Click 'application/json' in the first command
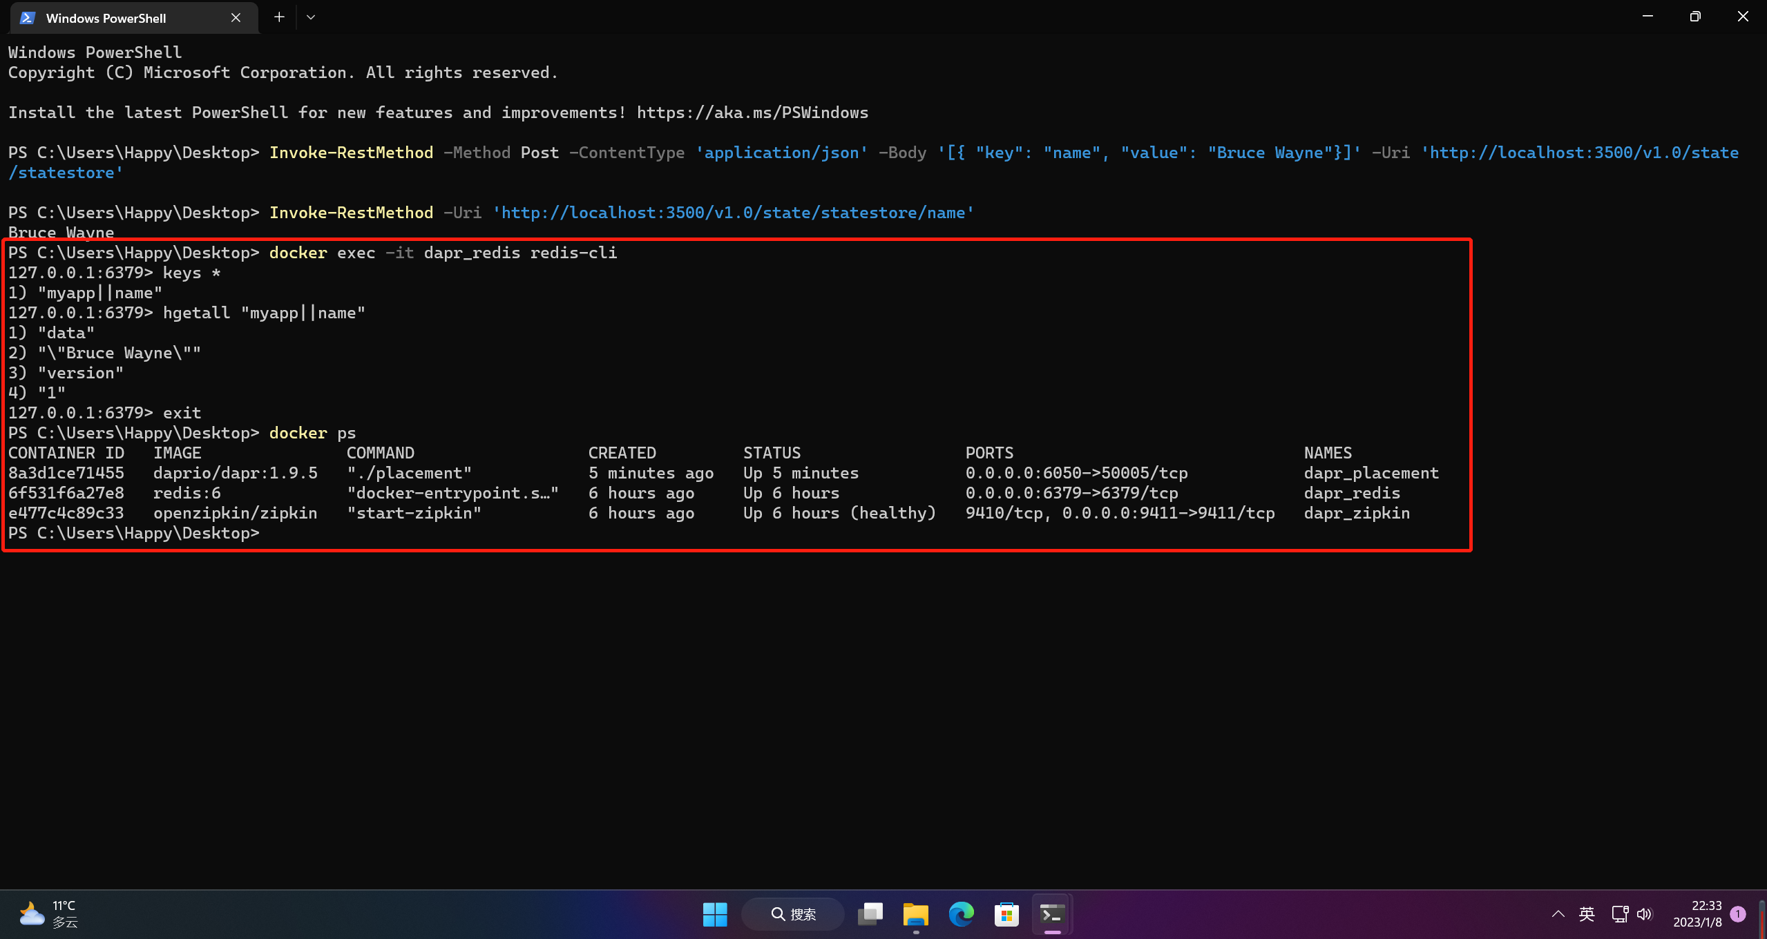1767x939 pixels. point(781,153)
